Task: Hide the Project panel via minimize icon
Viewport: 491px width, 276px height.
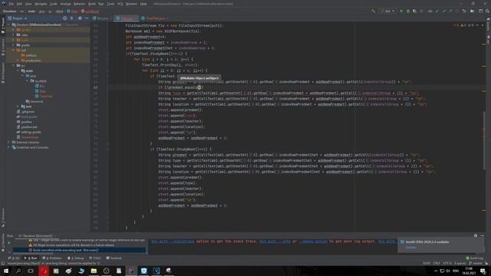Action: click(87, 18)
